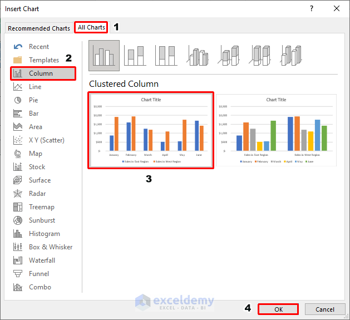This screenshot has height=320, width=350.
Task: Select the Area category label
Action: 36,127
